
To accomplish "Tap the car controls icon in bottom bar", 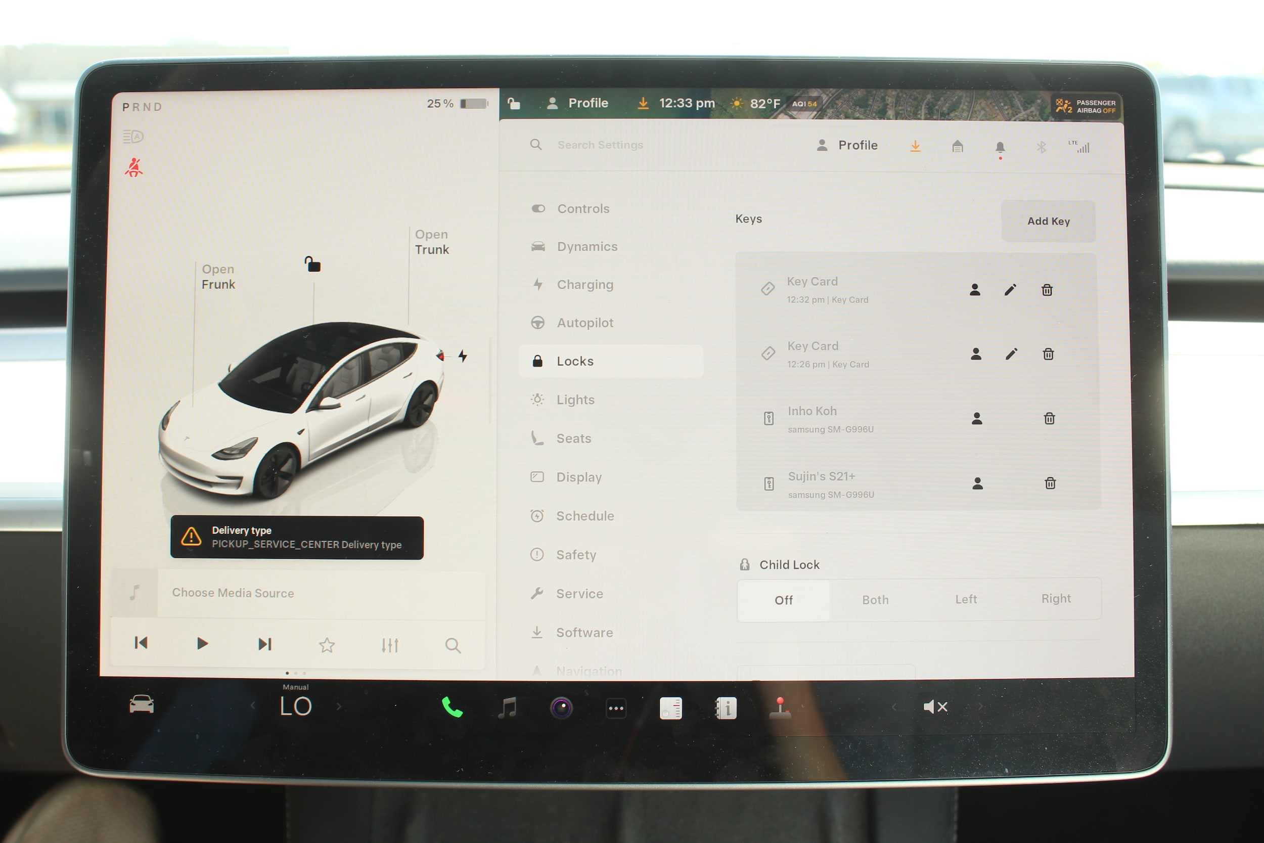I will (142, 704).
